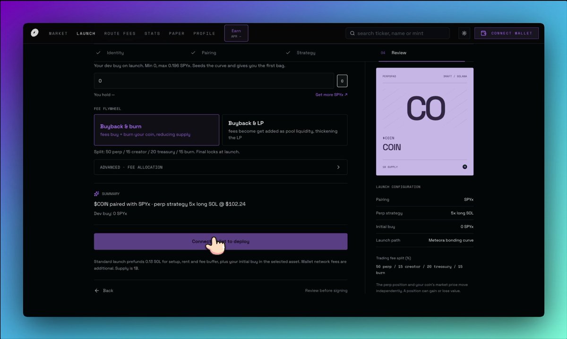
Task: Click the wallet icon in Connect Wallet
Action: pyautogui.click(x=483, y=34)
